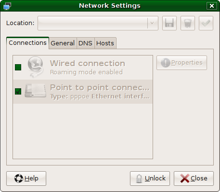Click inside the Location combo box field
This screenshot has width=220, height=192.
(x=92, y=23)
